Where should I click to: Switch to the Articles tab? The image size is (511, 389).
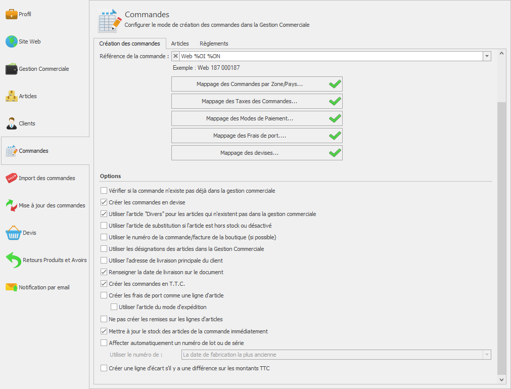point(180,44)
